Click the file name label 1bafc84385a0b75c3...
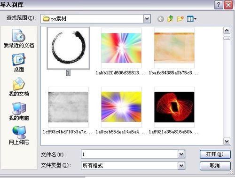The image size is (235, 178). click(x=173, y=73)
